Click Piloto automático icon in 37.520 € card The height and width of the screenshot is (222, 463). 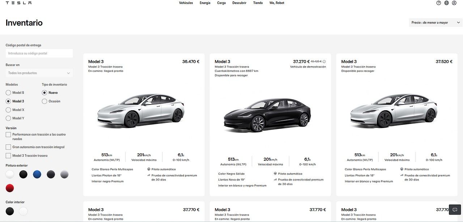coord(402,169)
